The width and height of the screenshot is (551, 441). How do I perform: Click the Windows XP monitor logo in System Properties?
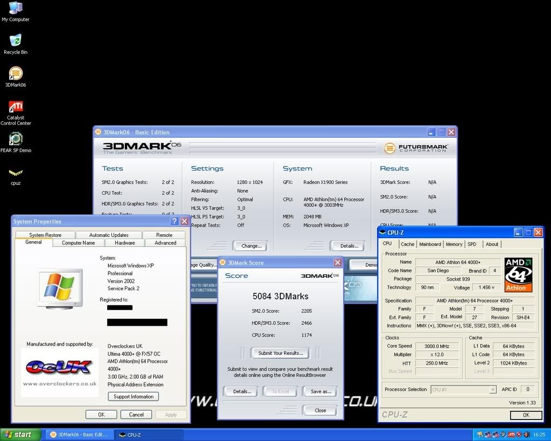(x=60, y=289)
